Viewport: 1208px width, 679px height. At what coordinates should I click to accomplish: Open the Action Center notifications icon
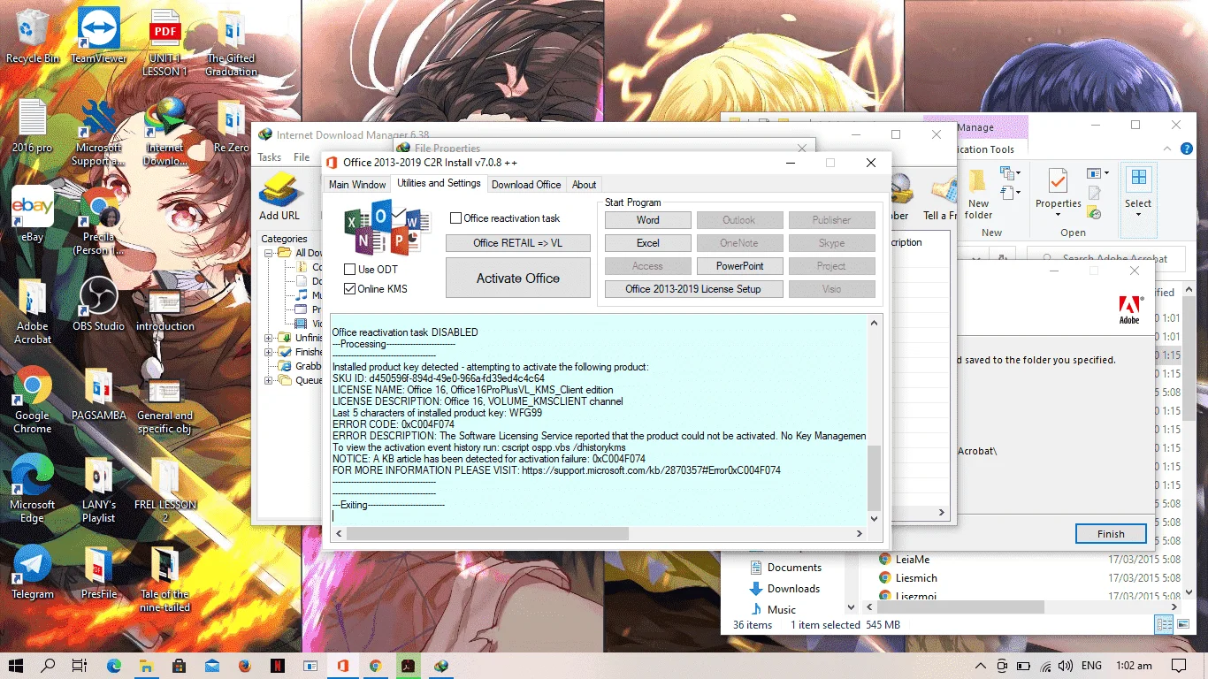[1178, 666]
